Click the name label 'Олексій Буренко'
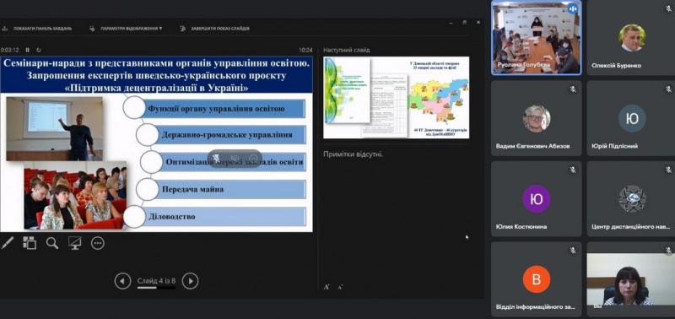Viewport: 675px width, 319px height. pyautogui.click(x=617, y=66)
